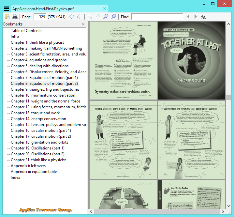Open Chapter 11. weight and the normal force
This screenshot has width=234, height=217.
coord(46,101)
